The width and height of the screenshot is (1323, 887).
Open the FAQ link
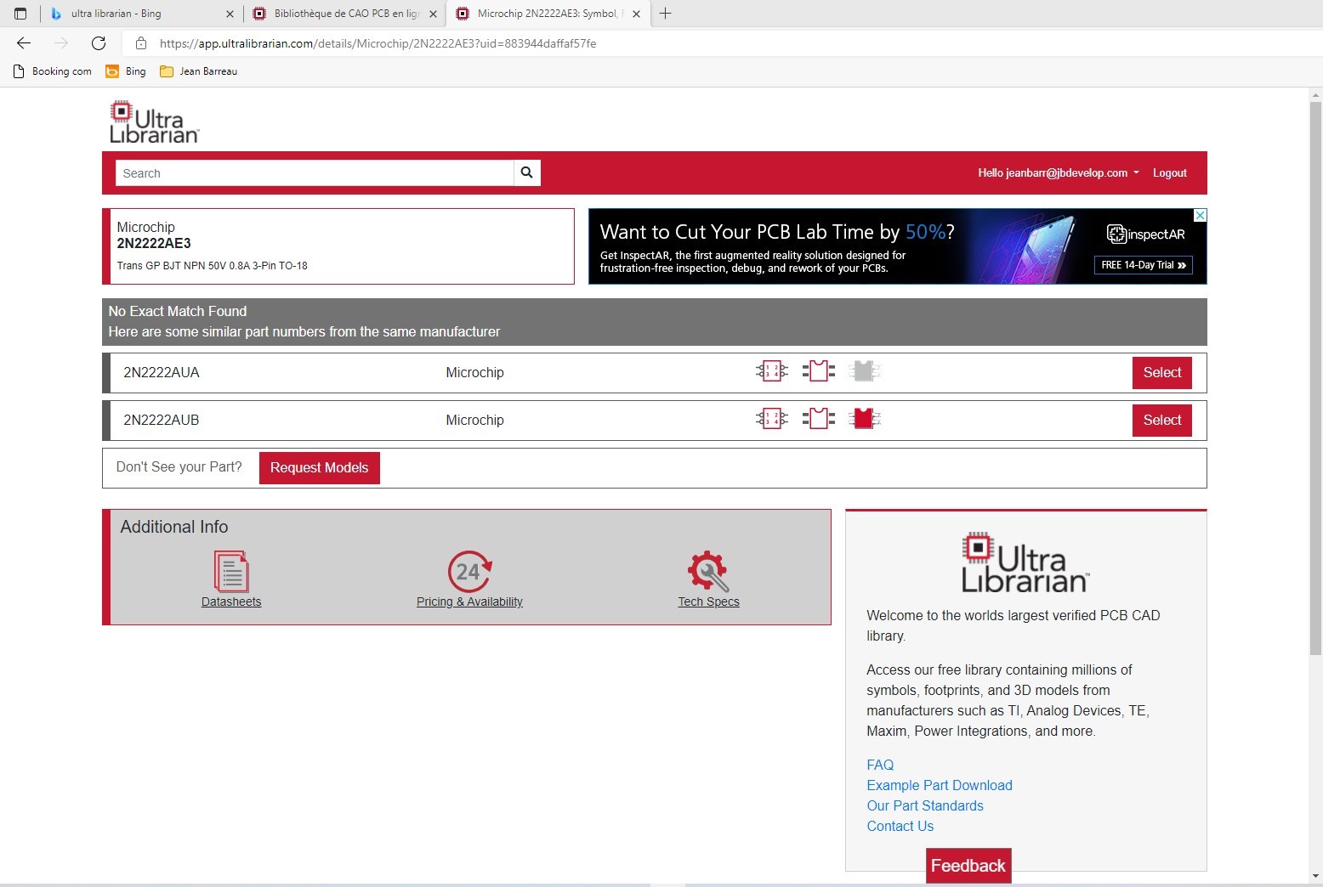pos(880,765)
